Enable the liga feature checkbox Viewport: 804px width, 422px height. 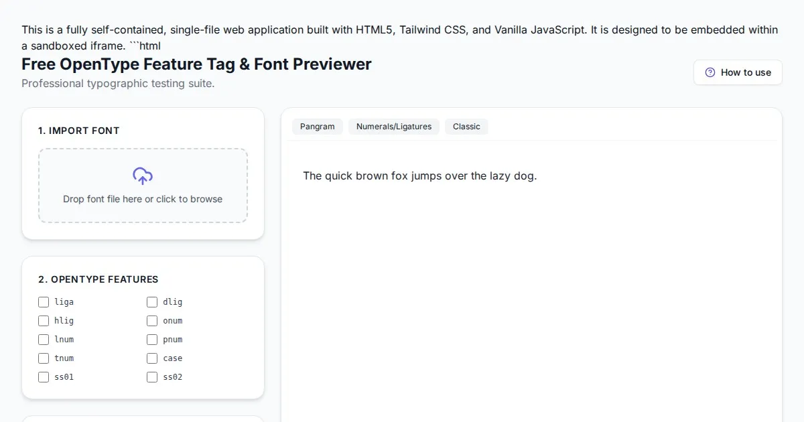[x=44, y=302]
